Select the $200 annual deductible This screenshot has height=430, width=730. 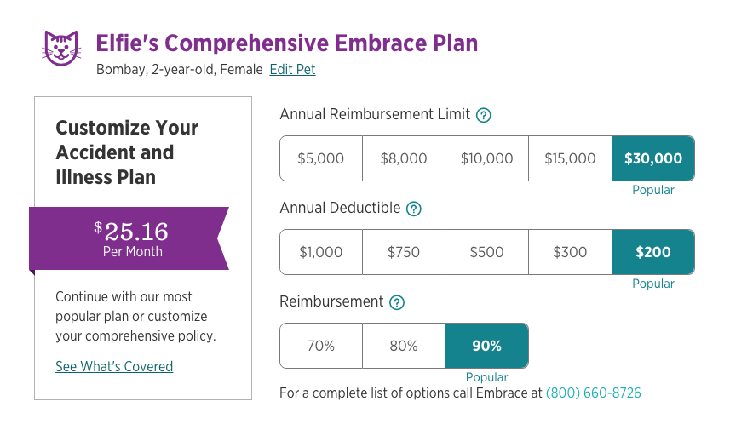pyautogui.click(x=653, y=252)
